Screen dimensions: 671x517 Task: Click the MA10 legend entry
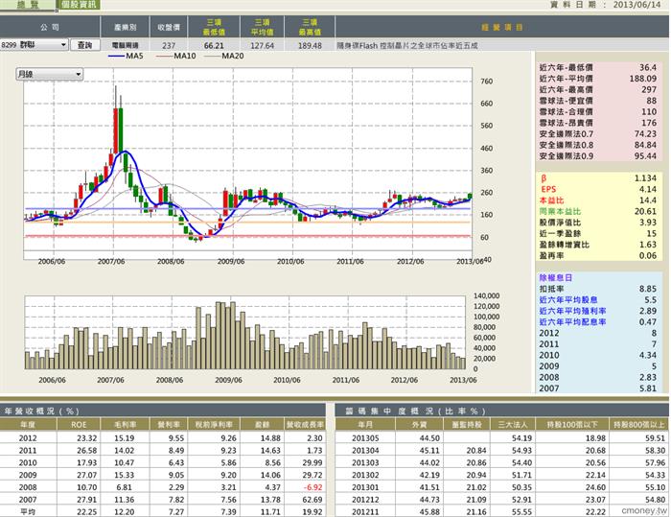pos(175,56)
